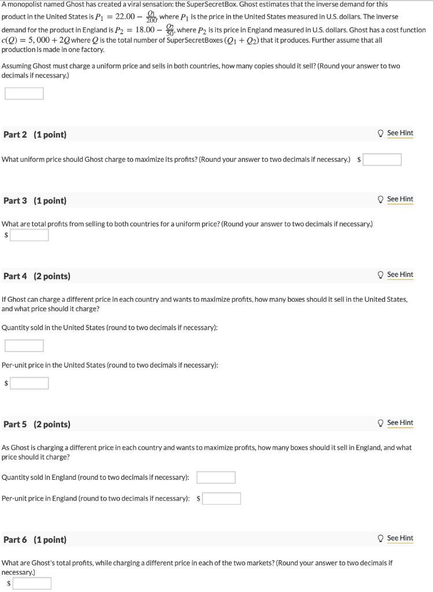Image resolution: width=433 pixels, height=592 pixels.
Task: Click the lightbulb hint icon in Part 6
Action: [x=380, y=538]
